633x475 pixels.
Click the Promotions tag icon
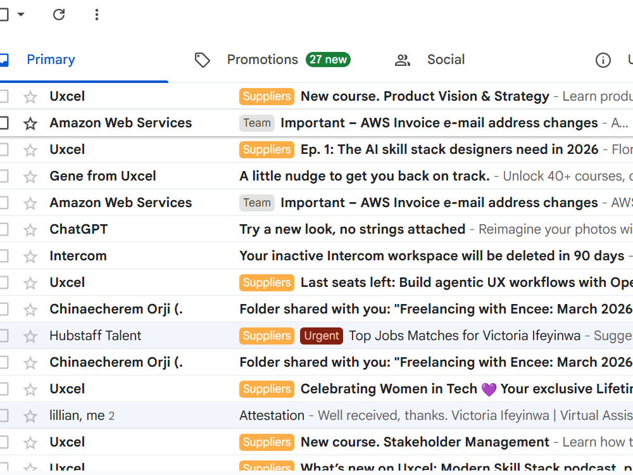(x=203, y=60)
